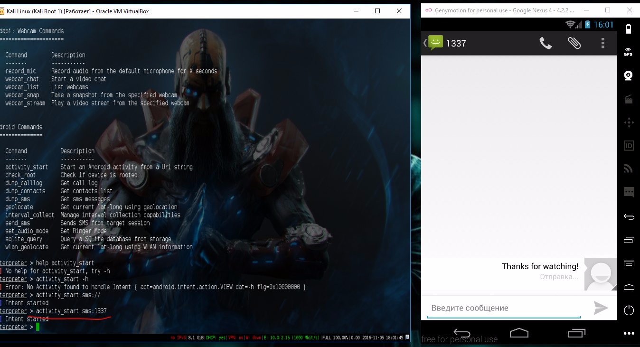Attach a file with the paperclip icon
Screen dimensions: 640x347
click(x=574, y=43)
